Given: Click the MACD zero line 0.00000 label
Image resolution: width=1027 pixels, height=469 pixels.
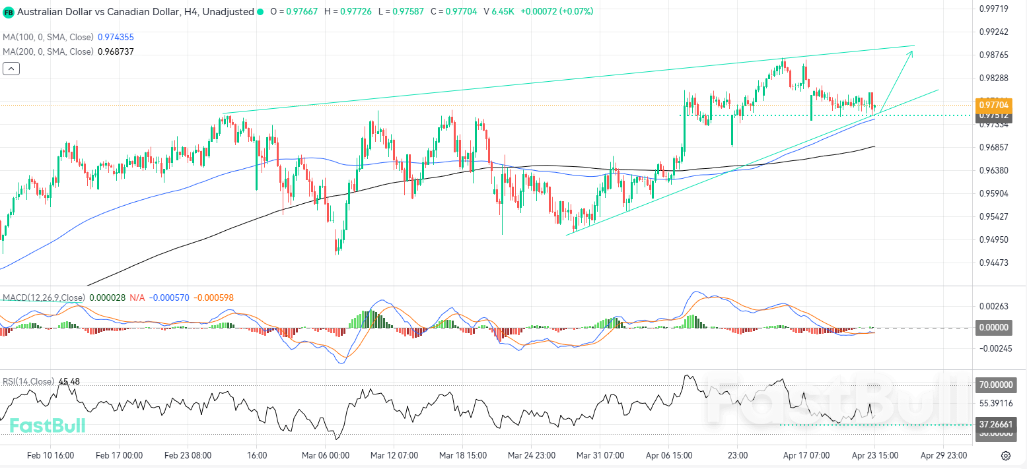Looking at the screenshot, I should [995, 327].
